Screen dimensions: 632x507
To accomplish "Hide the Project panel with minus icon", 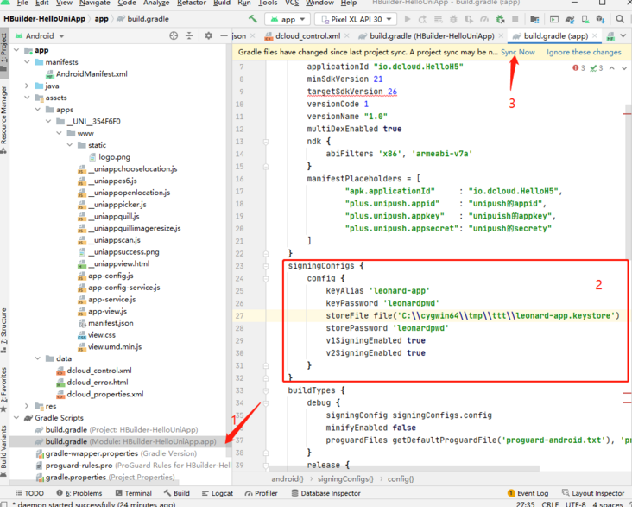I will (x=224, y=36).
